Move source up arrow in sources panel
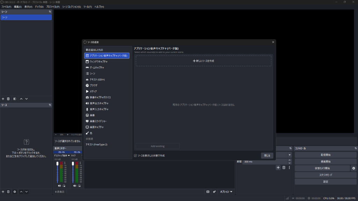This screenshot has width=358, height=201. click(x=21, y=192)
